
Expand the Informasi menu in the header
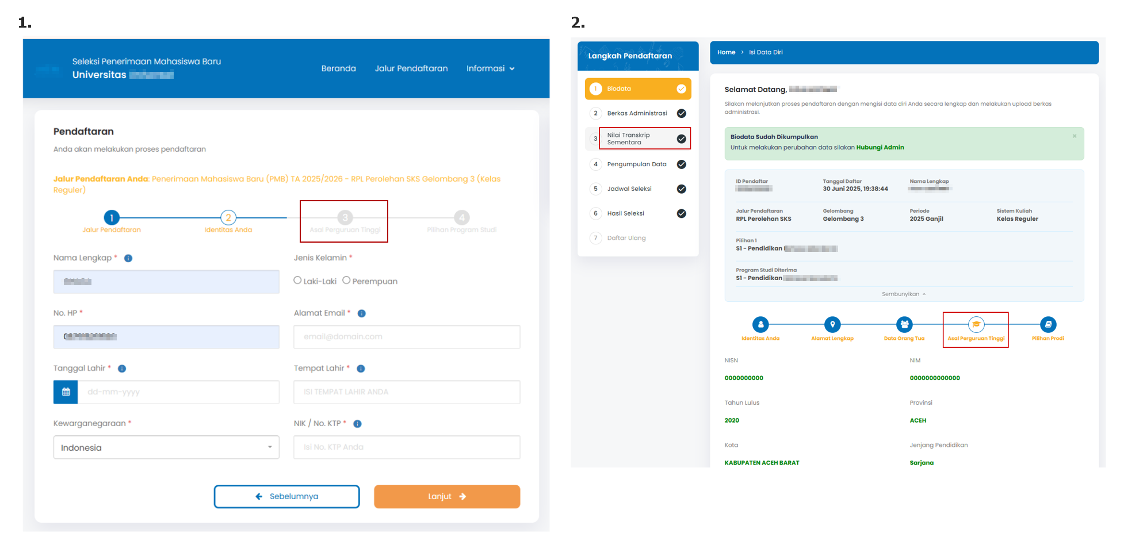tap(490, 68)
